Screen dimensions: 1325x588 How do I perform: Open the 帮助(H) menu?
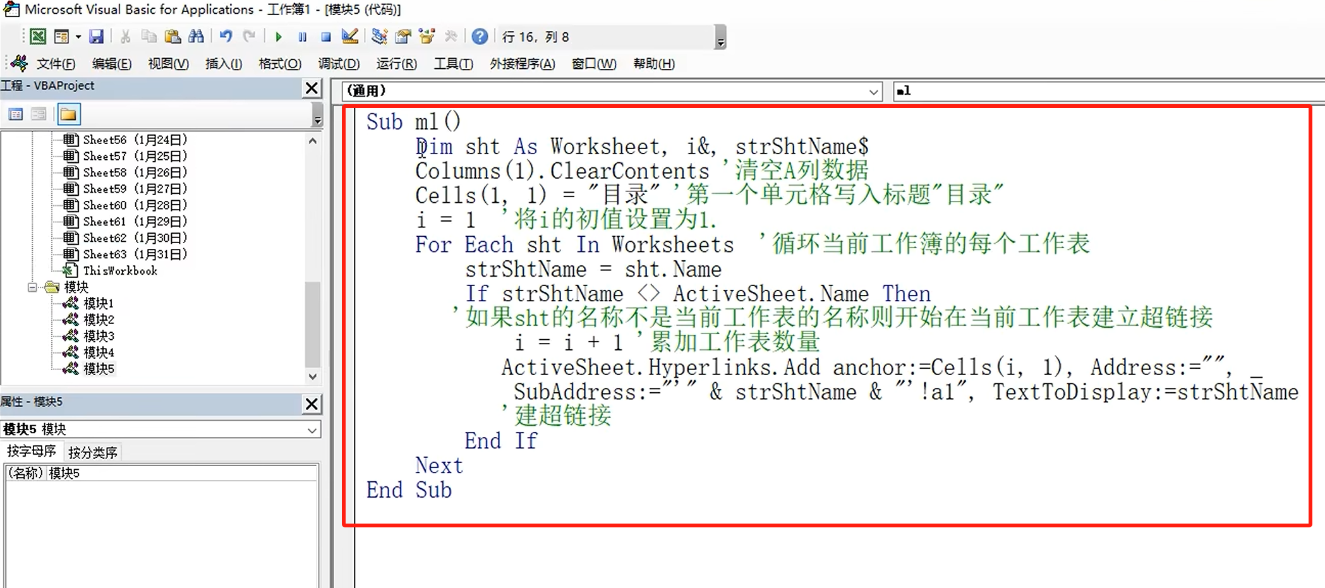pyautogui.click(x=654, y=64)
